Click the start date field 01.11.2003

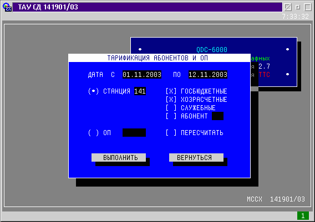click(142, 75)
